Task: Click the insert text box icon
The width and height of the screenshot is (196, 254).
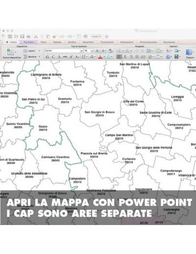Action: pos(168,51)
